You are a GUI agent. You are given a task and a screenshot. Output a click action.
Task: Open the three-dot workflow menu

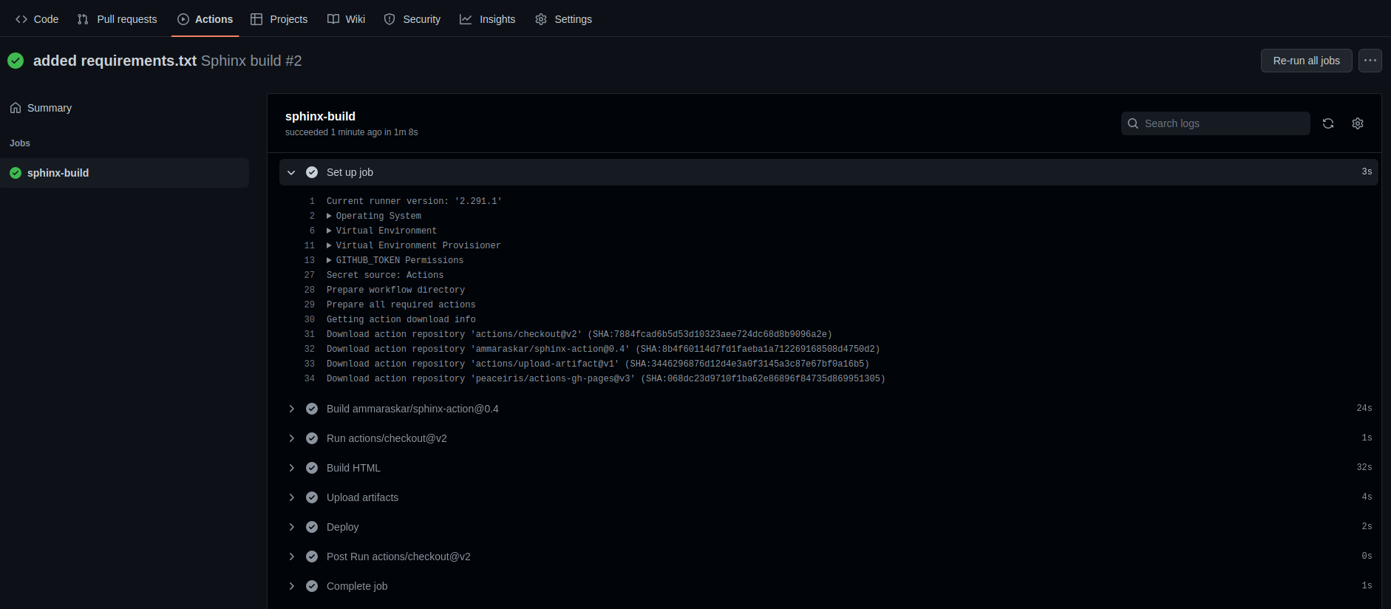pyautogui.click(x=1370, y=61)
